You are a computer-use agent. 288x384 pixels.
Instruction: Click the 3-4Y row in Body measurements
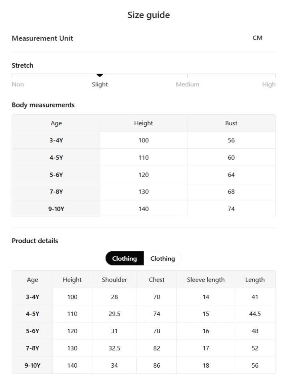(x=144, y=140)
